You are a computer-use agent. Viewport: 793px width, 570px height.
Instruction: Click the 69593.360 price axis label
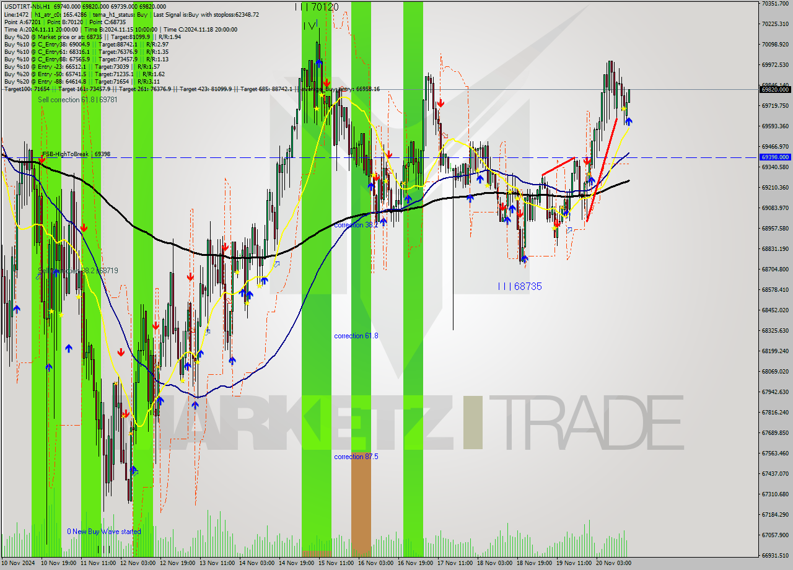[775, 126]
